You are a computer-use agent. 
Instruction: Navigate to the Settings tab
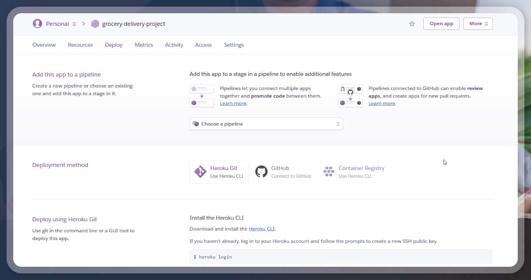tap(234, 45)
